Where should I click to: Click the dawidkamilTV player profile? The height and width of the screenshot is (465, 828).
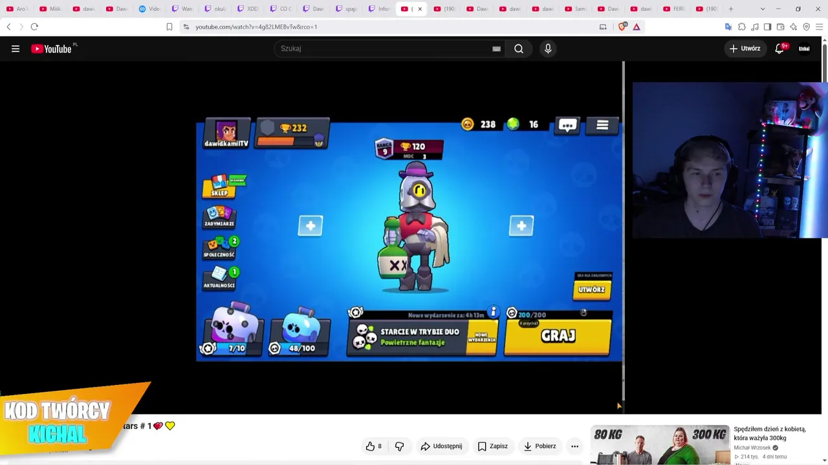(226, 134)
